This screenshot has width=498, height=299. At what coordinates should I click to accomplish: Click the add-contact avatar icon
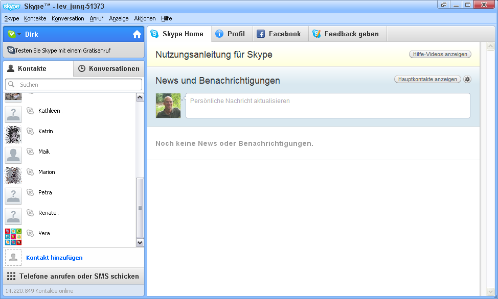coord(13,258)
